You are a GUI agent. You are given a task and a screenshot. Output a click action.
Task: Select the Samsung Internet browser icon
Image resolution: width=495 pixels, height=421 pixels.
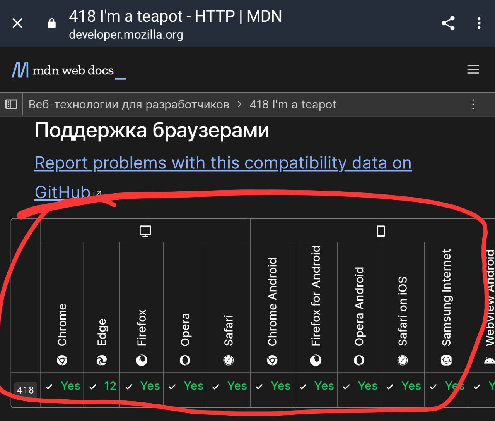tap(446, 361)
